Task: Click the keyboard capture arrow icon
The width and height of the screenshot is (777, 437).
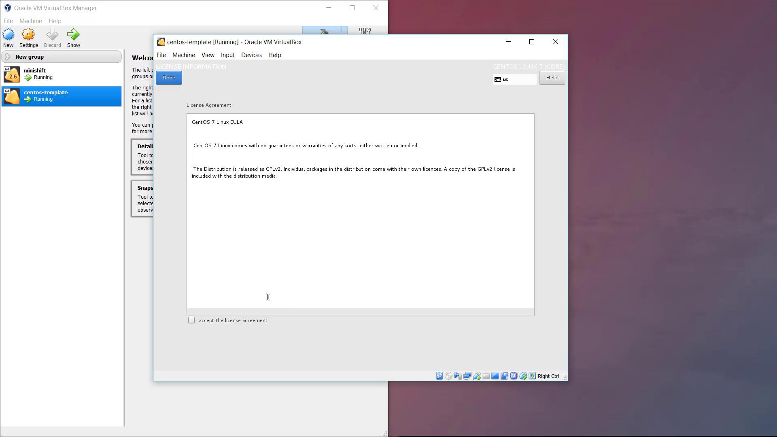Action: click(x=532, y=376)
